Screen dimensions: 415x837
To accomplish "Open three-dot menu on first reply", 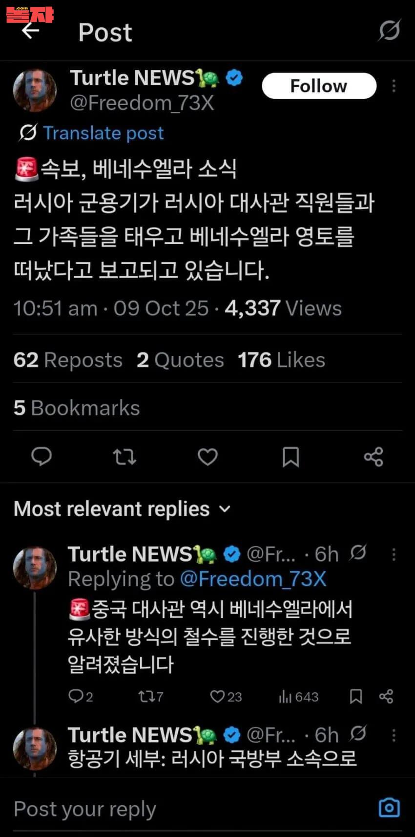I will tap(394, 554).
